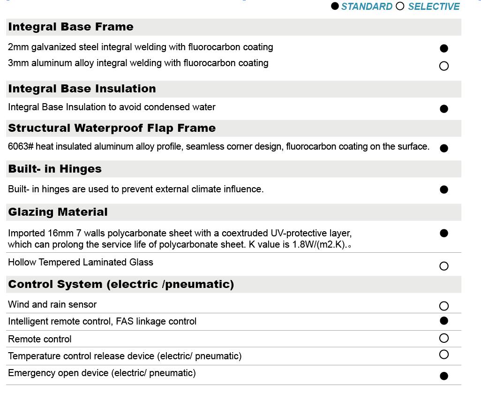Click the hollow SELECTIVE legend circle
481x393 pixels.
pyautogui.click(x=400, y=7)
